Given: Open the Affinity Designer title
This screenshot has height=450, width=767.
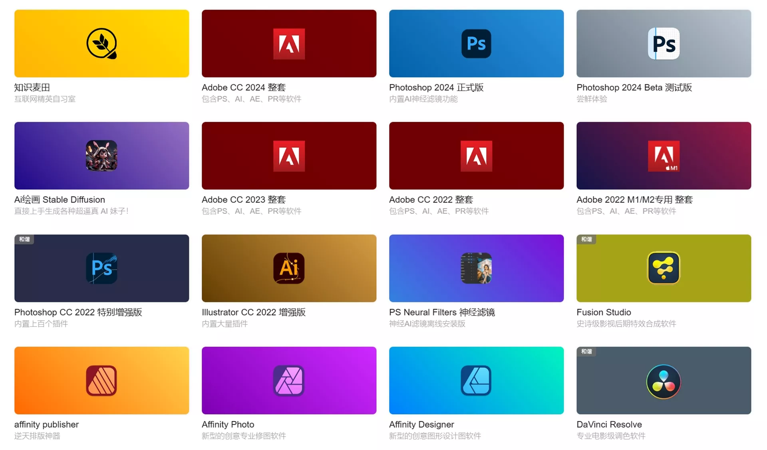Looking at the screenshot, I should (421, 424).
